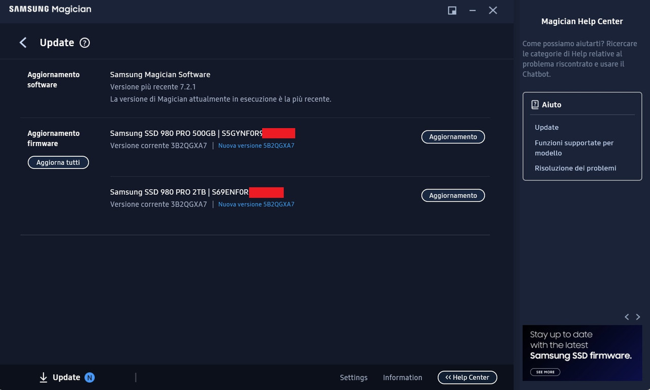Click the Stay up to date banner
This screenshot has width=650, height=390.
pos(582,353)
